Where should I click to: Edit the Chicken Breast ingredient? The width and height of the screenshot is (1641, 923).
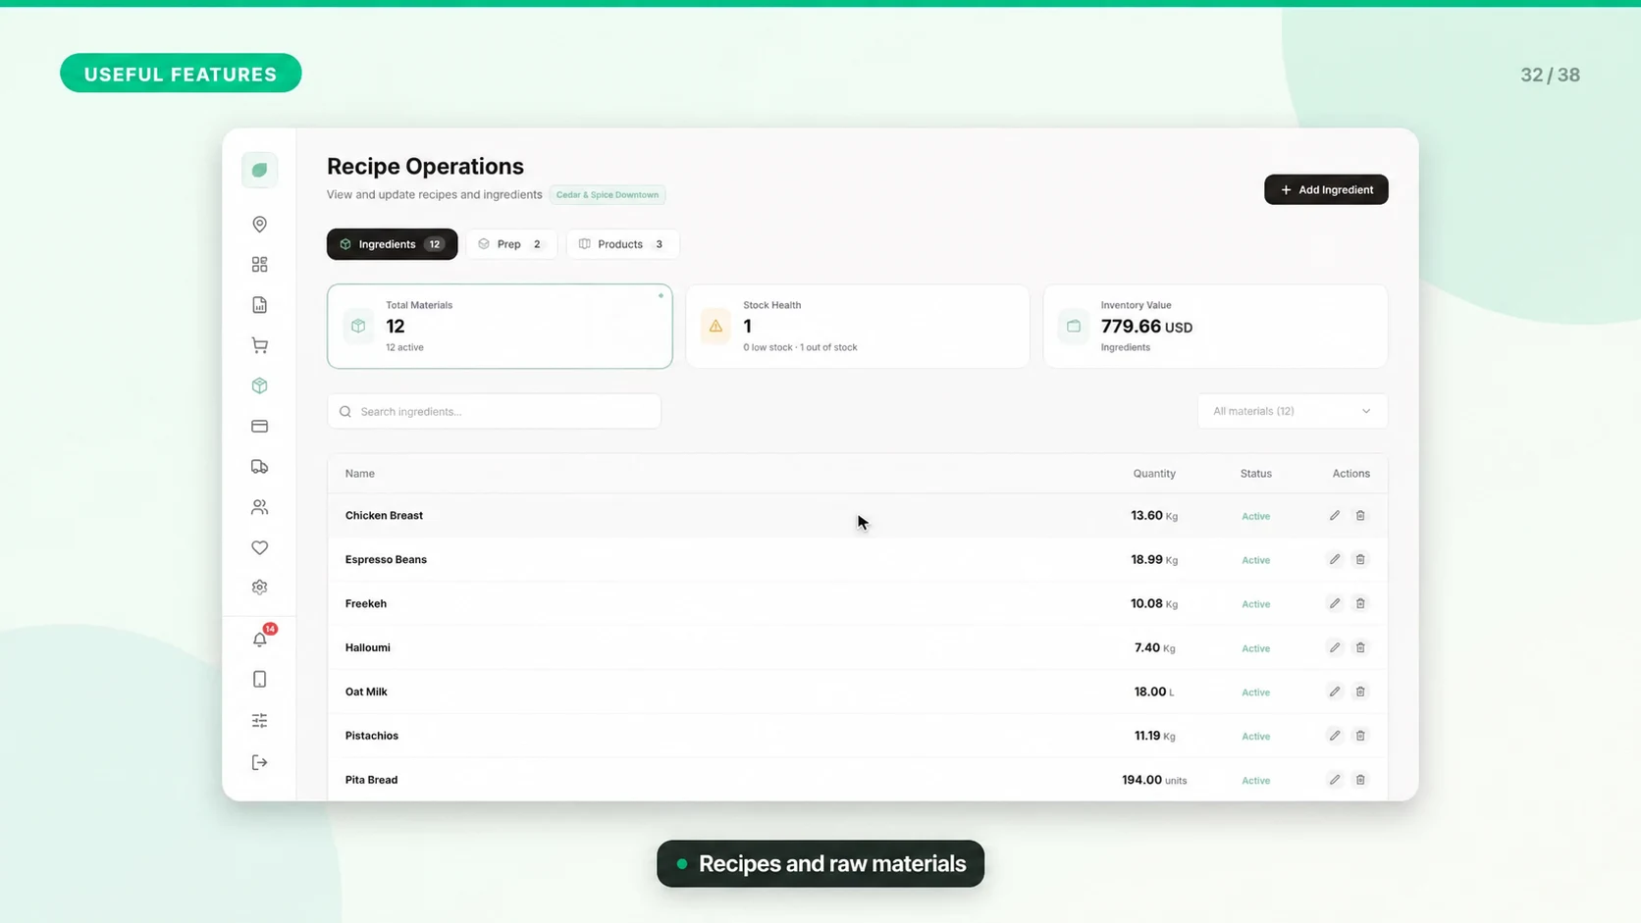point(1335,515)
